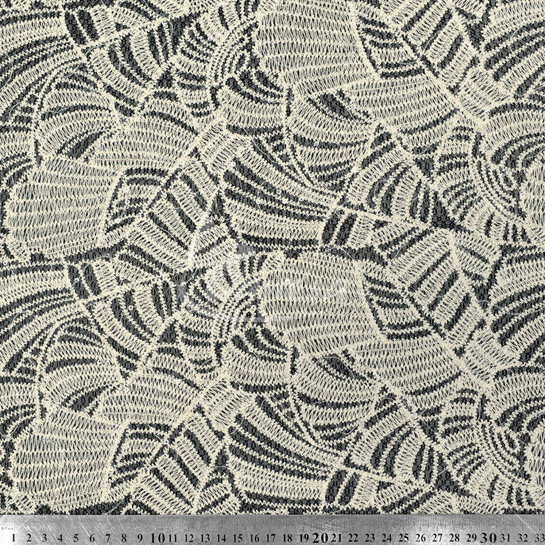Click the ruler's number 22 mark
This screenshot has width=545, height=545.
(x=352, y=537)
